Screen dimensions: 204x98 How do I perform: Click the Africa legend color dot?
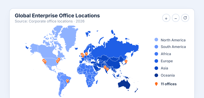[156, 54]
